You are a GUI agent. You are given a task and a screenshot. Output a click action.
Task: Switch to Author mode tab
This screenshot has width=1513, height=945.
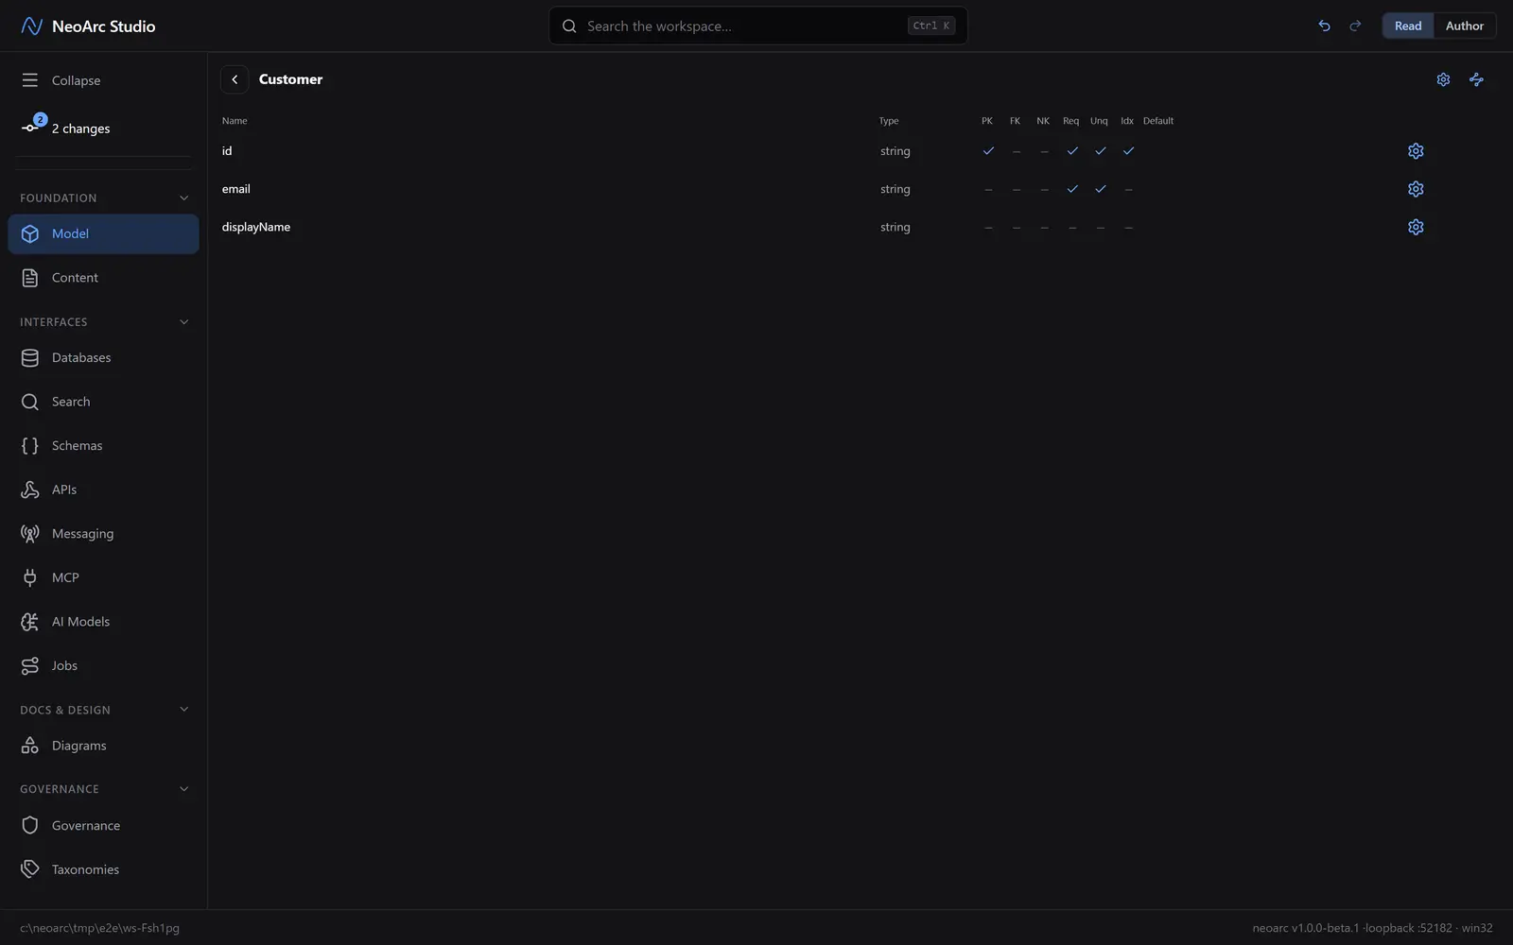tap(1464, 26)
